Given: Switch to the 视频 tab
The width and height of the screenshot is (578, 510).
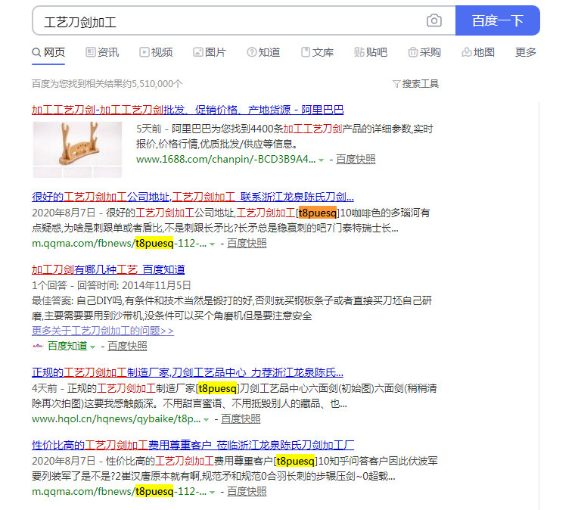Looking at the screenshot, I should [x=156, y=52].
